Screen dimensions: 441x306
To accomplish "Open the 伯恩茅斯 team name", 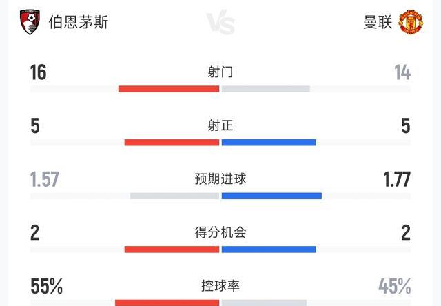I will 79,22.
